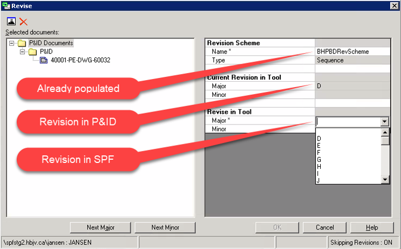The height and width of the screenshot is (249, 401).
Task: Click the red X remove icon
Action: 23,22
